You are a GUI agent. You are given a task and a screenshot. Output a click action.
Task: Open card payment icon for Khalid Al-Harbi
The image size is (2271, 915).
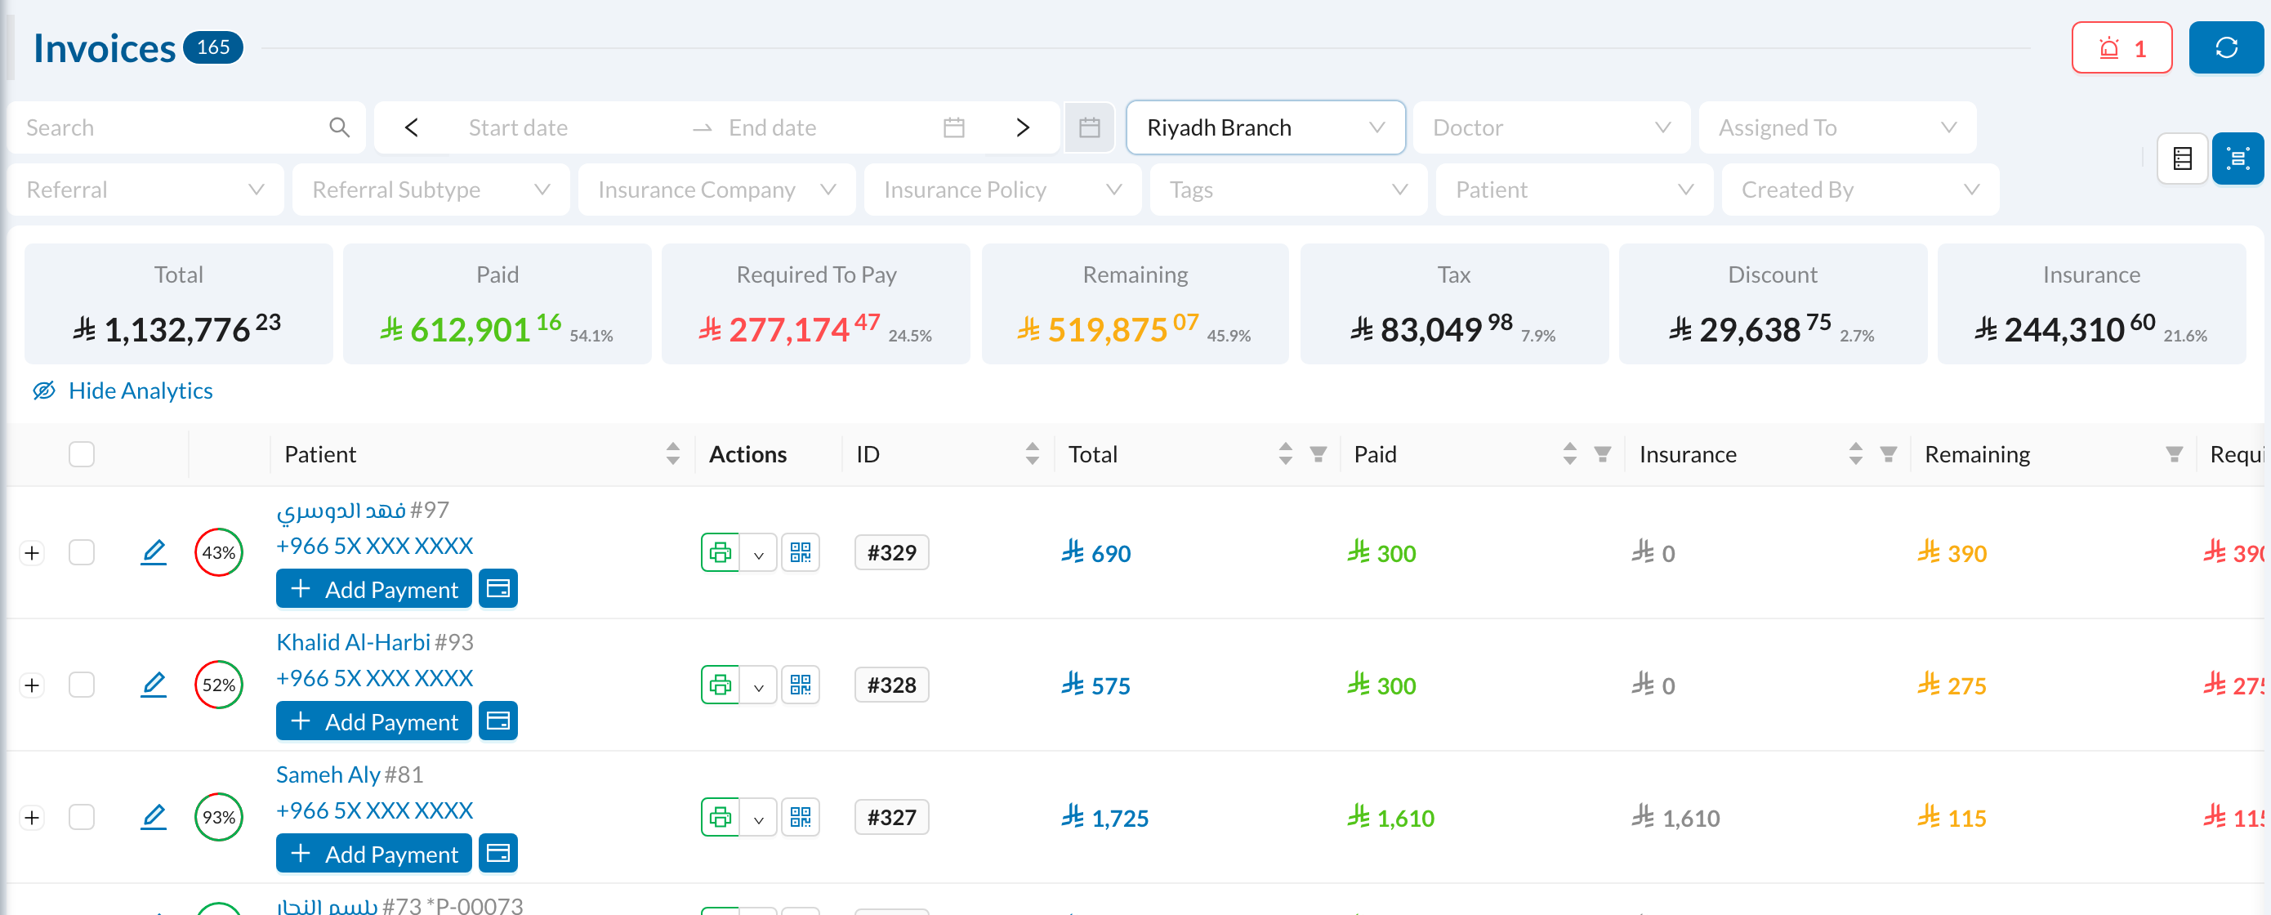tap(498, 721)
